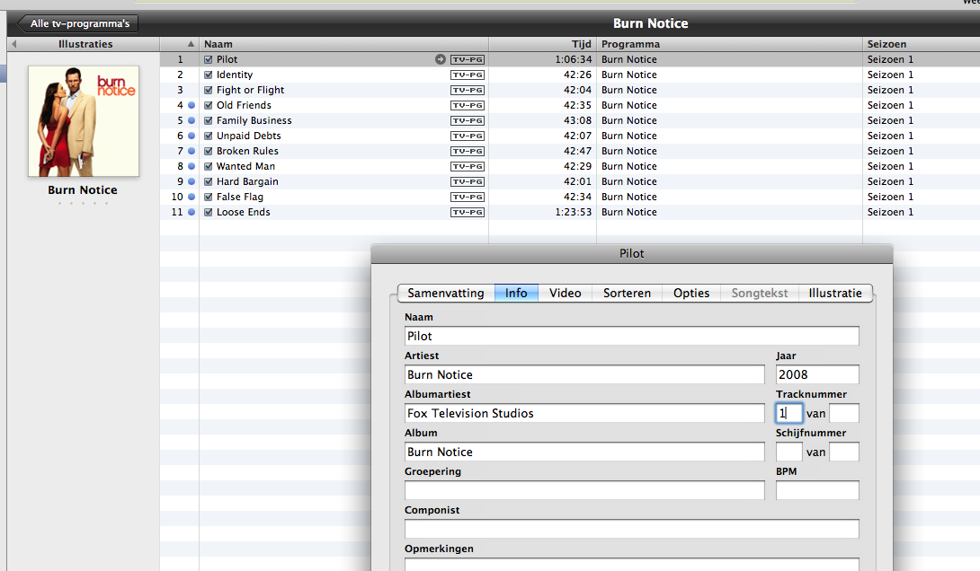The height and width of the screenshot is (571, 980).
Task: Select the False Flag episode name
Action: pyautogui.click(x=240, y=197)
